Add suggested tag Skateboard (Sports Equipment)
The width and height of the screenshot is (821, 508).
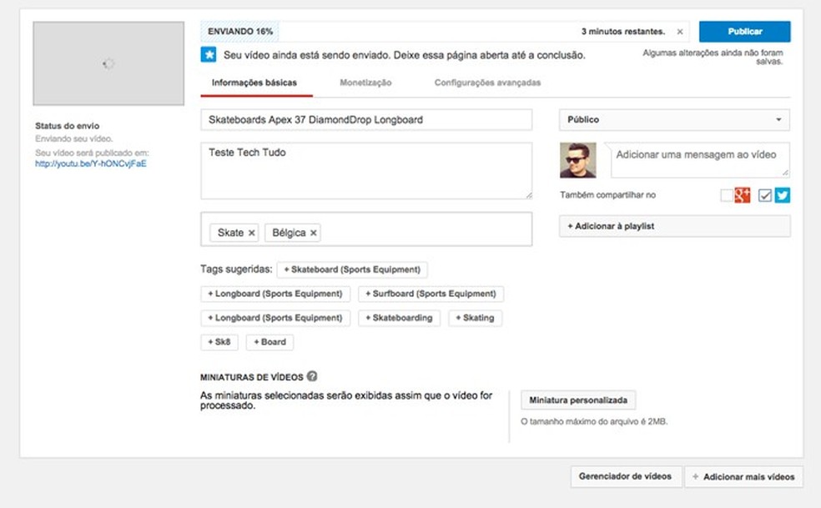click(x=352, y=269)
